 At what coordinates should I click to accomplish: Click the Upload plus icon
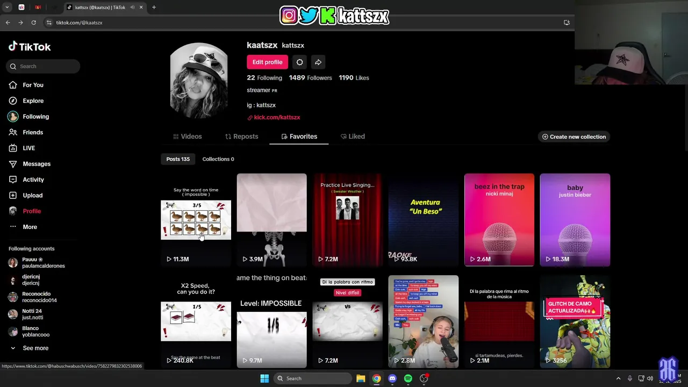13,195
